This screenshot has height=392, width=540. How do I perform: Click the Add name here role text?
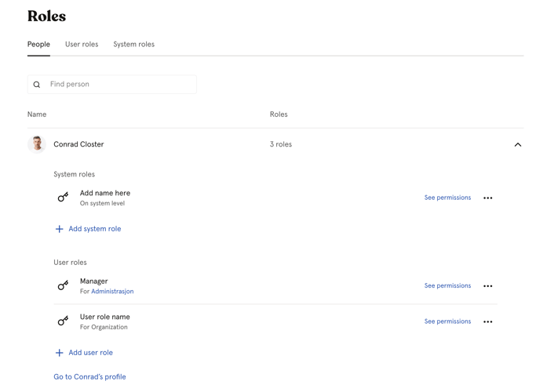click(105, 193)
